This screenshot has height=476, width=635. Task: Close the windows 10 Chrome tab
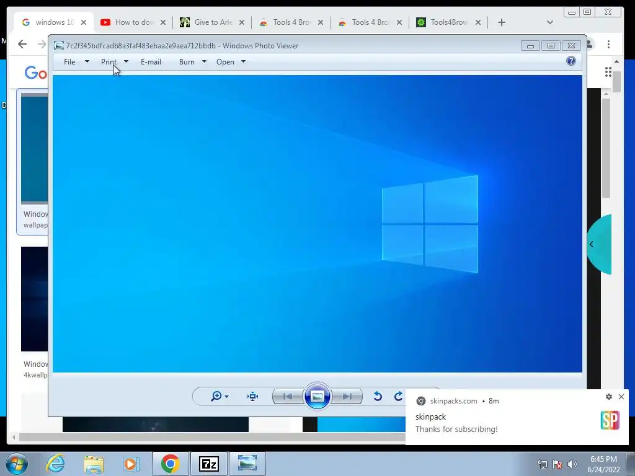pos(84,22)
